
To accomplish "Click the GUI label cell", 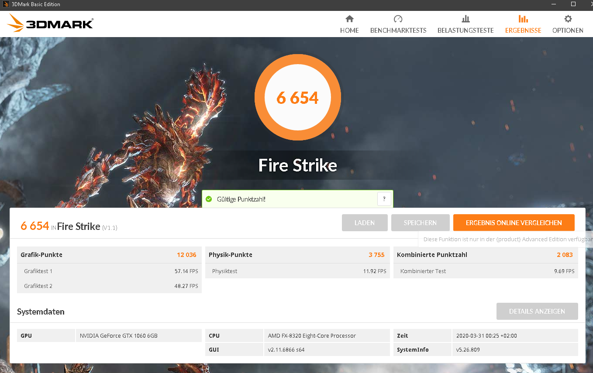I will click(234, 349).
